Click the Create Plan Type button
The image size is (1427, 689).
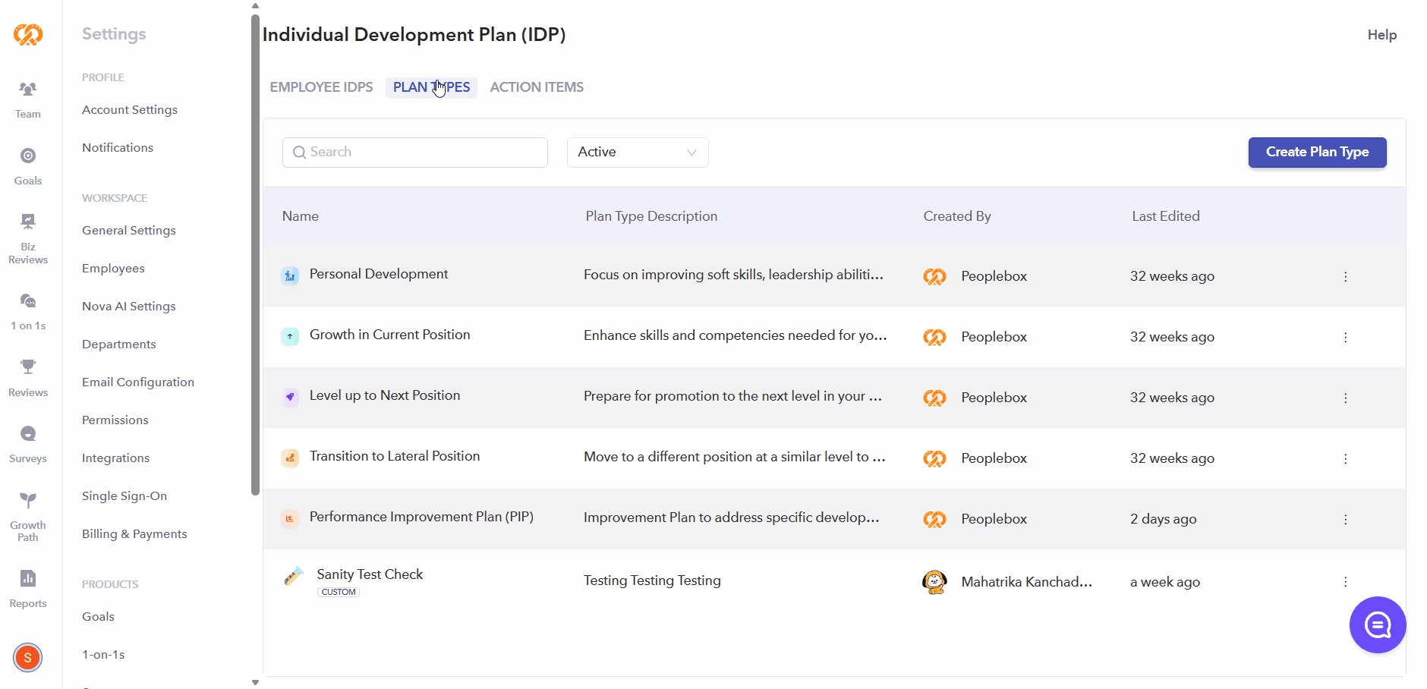click(x=1318, y=153)
